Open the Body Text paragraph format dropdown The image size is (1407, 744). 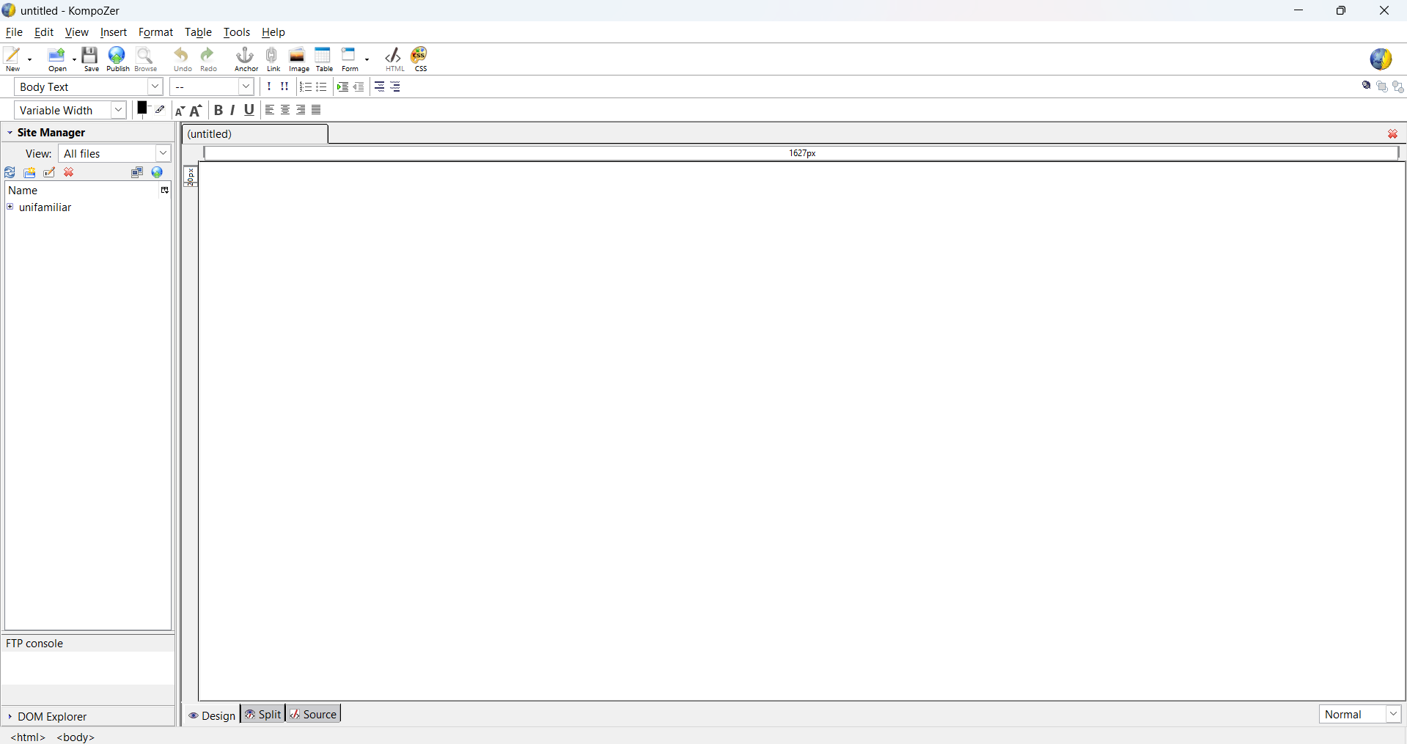click(89, 87)
